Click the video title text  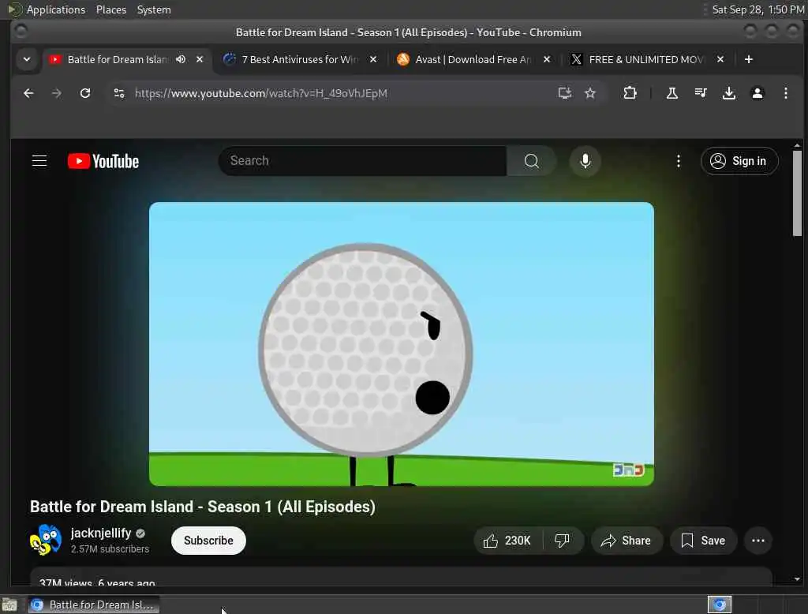(203, 506)
